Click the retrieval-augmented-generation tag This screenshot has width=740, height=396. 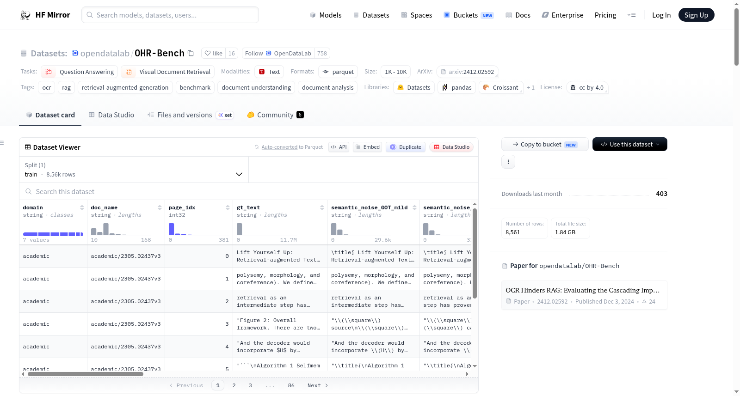point(125,87)
